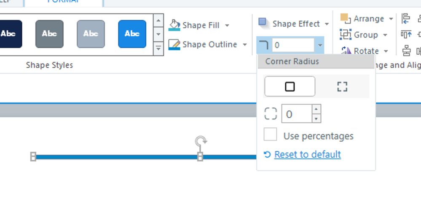This screenshot has width=421, height=216.
Task: Expand the shape styles gallery
Action: (x=158, y=49)
